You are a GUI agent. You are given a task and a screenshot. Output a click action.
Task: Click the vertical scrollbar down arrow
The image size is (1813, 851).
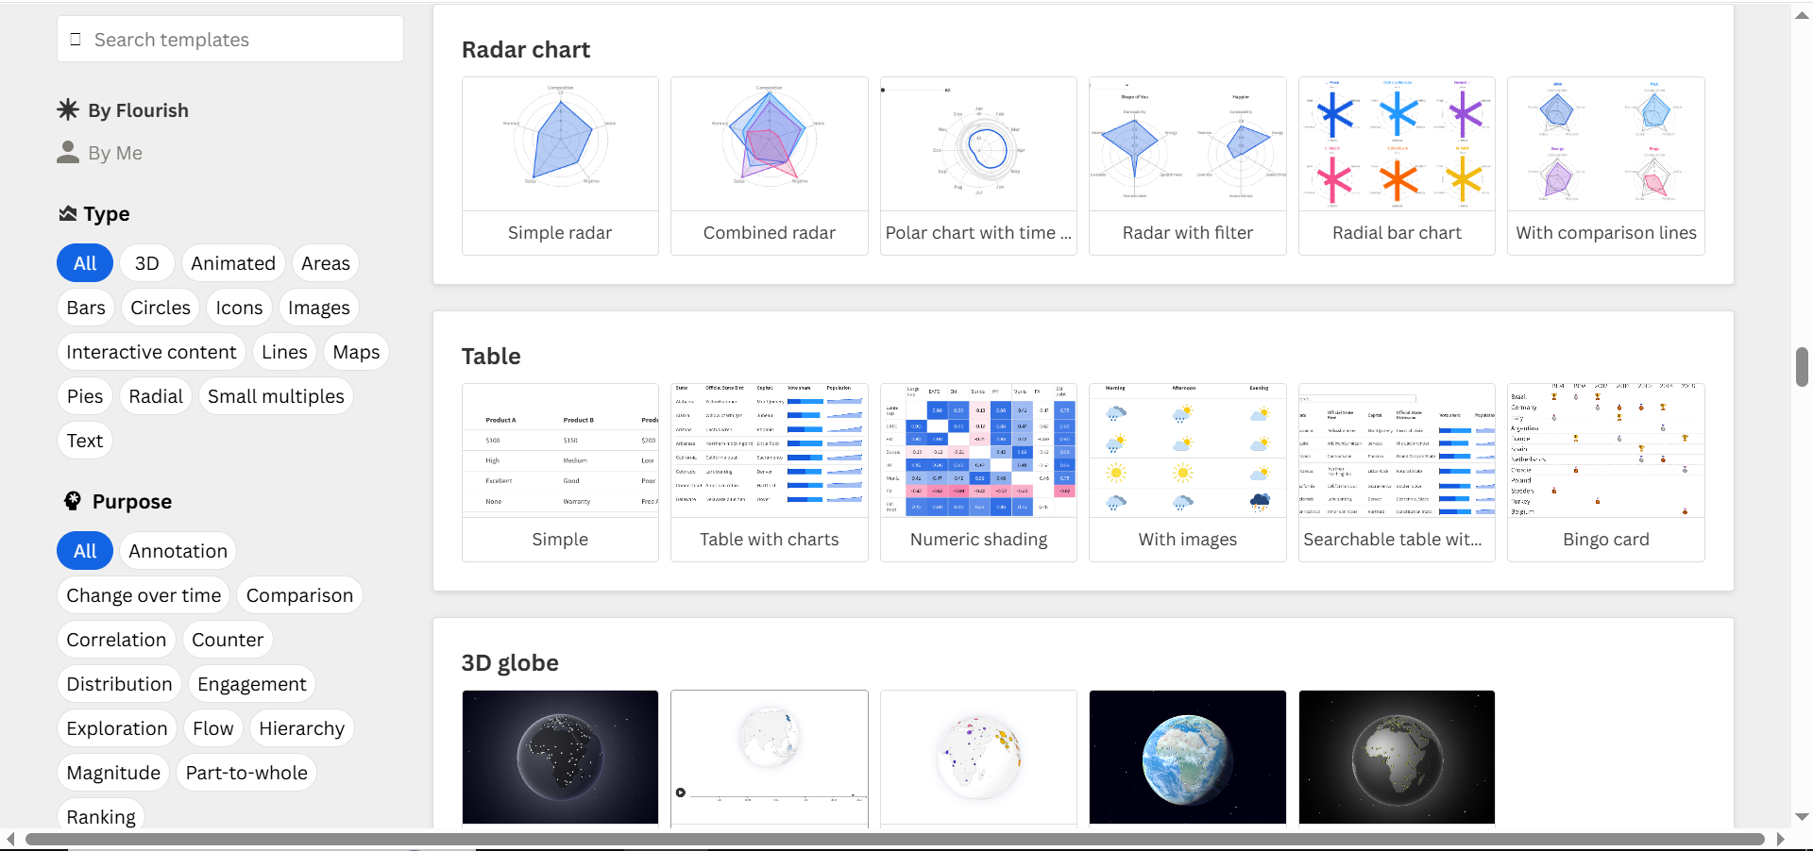pyautogui.click(x=1802, y=817)
